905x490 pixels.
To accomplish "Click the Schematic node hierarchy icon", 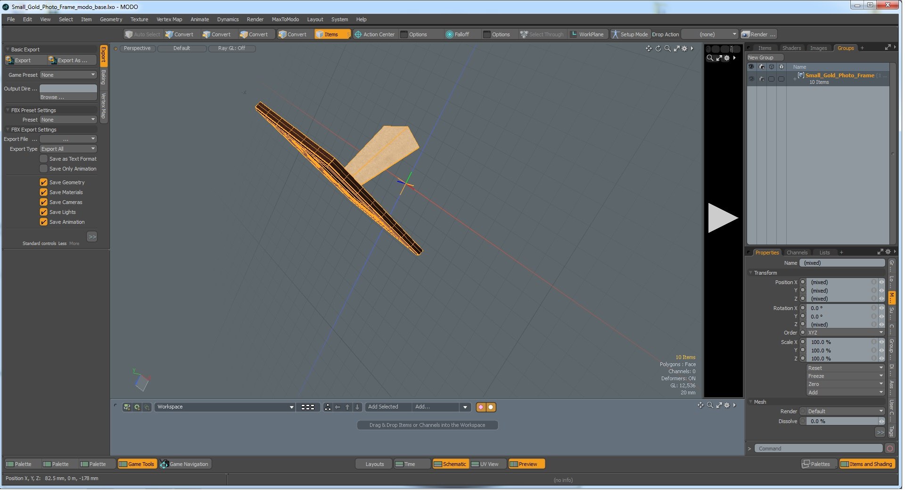I will [x=328, y=407].
